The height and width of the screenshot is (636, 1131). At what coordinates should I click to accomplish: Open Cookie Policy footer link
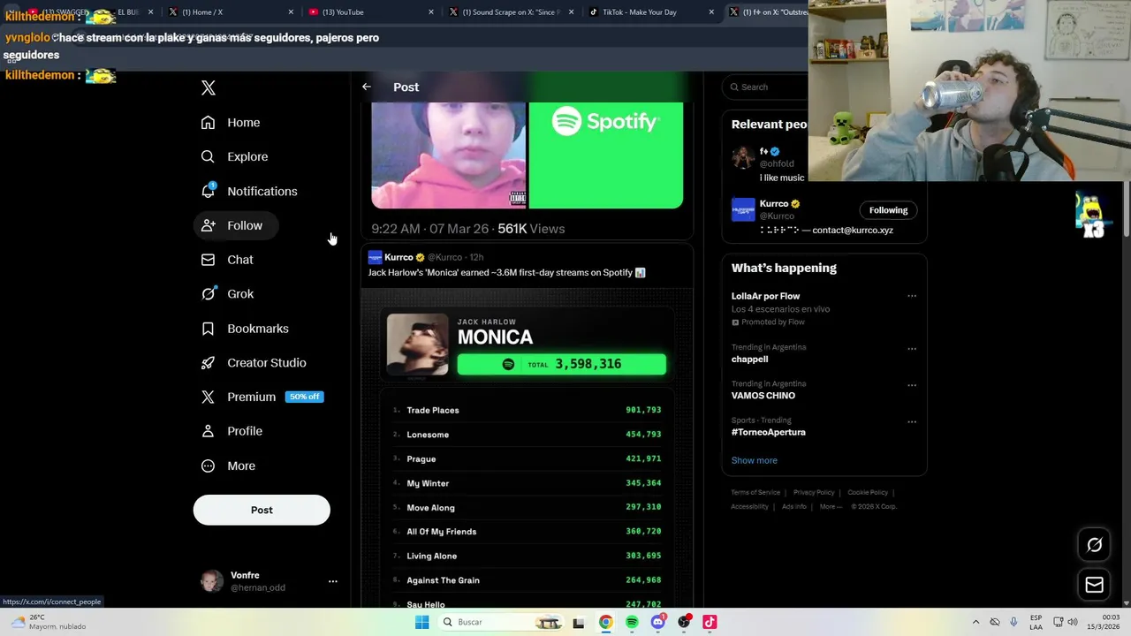(x=868, y=492)
